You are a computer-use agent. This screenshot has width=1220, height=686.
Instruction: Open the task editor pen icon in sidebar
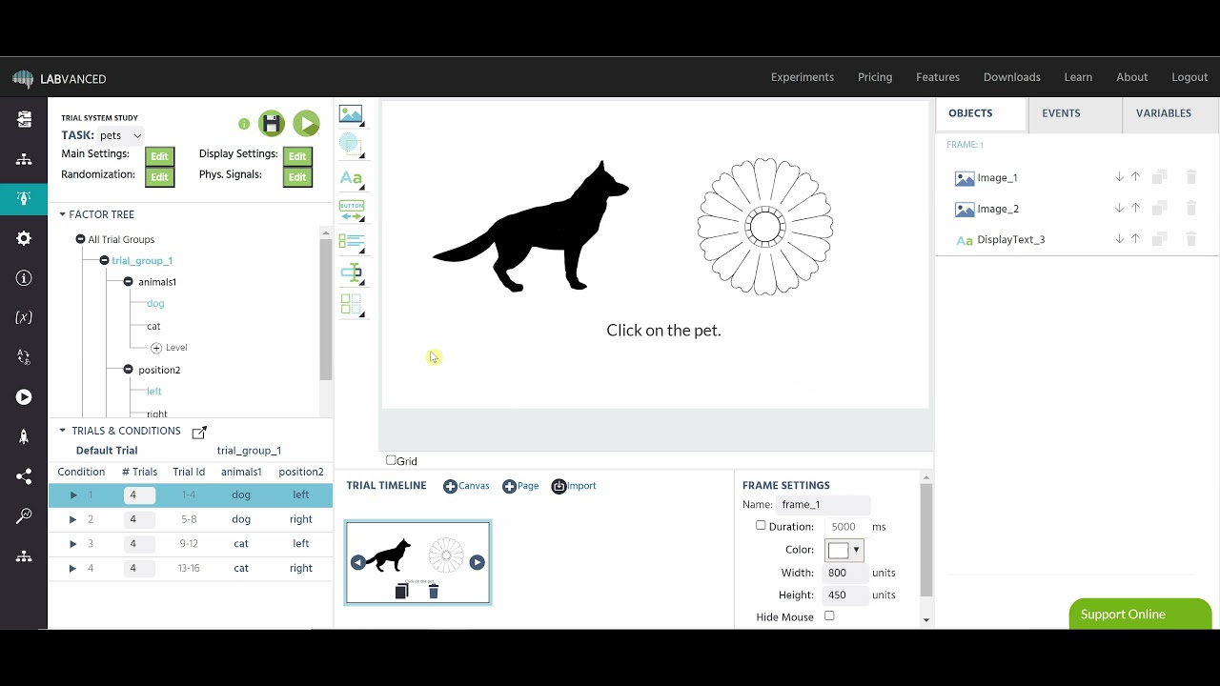pos(24,198)
